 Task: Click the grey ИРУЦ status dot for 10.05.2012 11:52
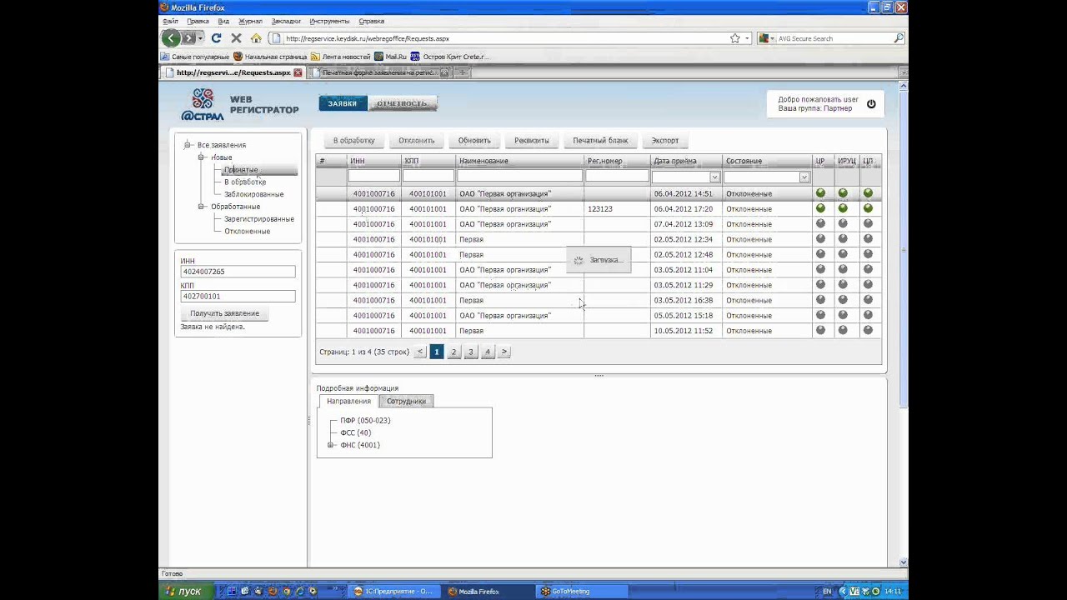843,330
